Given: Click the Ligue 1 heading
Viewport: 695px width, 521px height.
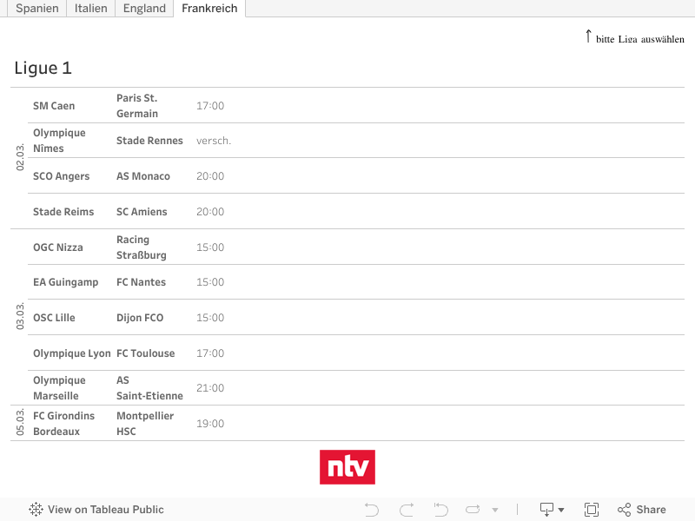Looking at the screenshot, I should 43,68.
